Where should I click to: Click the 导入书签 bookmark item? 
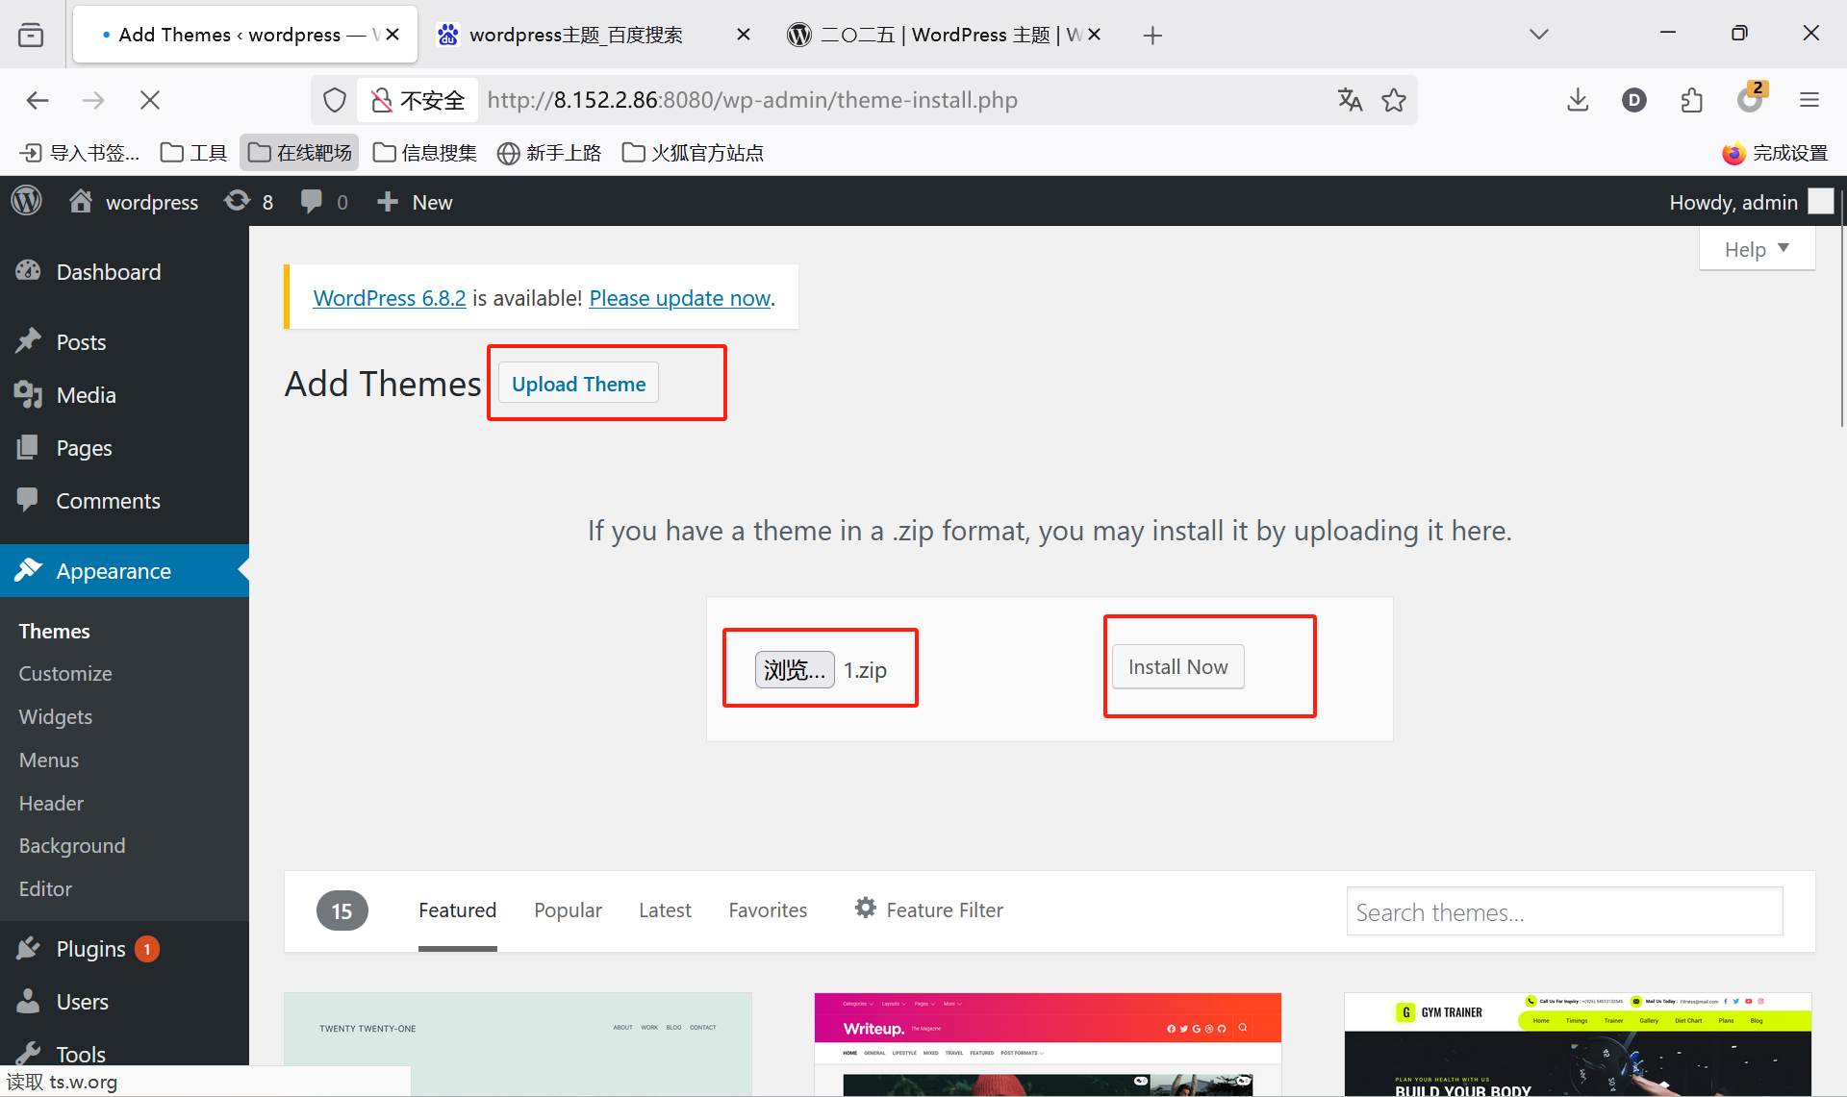tap(80, 152)
